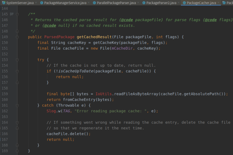Fold the try block at line 153
This screenshot has height=155, width=233.
pyautogui.click(x=17, y=60)
